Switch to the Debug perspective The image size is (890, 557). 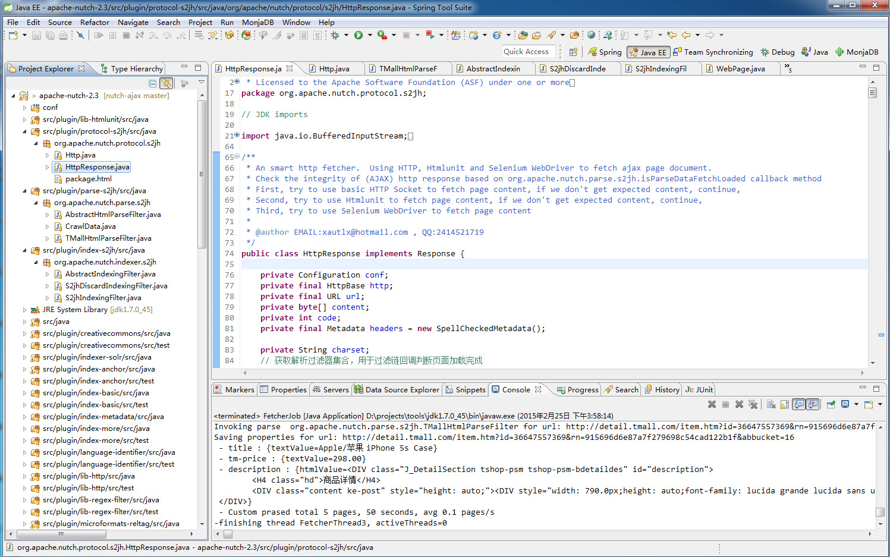pos(778,52)
